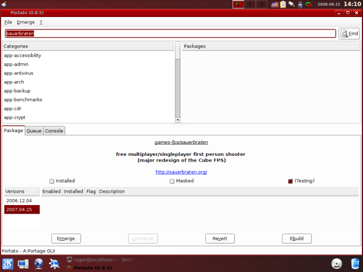
Task: Launch the globe web browser icon
Action: tap(39, 264)
